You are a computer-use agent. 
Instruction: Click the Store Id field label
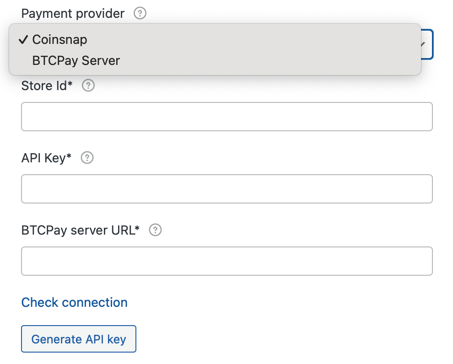coord(47,86)
